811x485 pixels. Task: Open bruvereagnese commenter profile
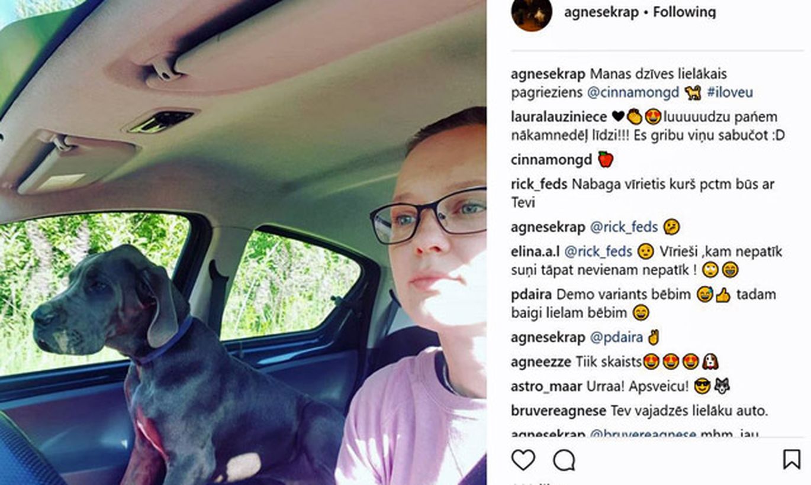[x=558, y=411]
